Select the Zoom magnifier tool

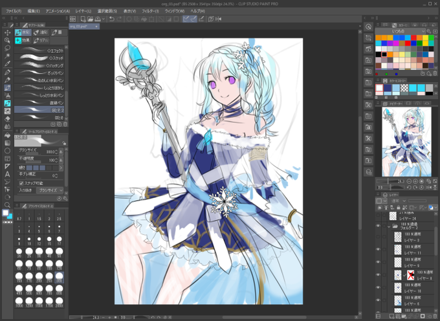[7, 205]
